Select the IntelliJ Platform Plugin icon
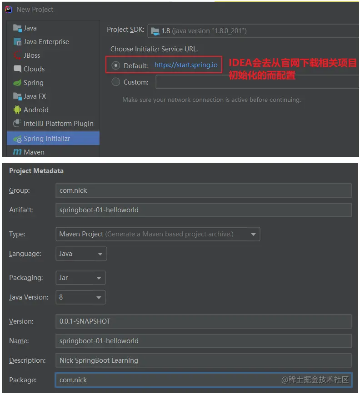This screenshot has height=395, width=360. [x=17, y=124]
